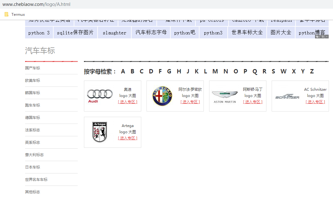Open the Termux bookmark folder icon
Image resolution: width=333 pixels, height=197 pixels.
(x=7, y=14)
